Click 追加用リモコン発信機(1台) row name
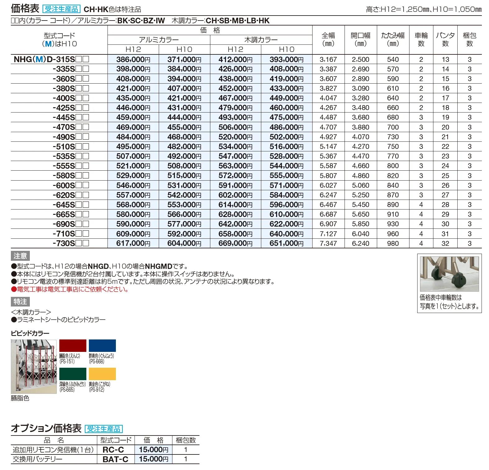The image size is (489, 470). point(53,450)
